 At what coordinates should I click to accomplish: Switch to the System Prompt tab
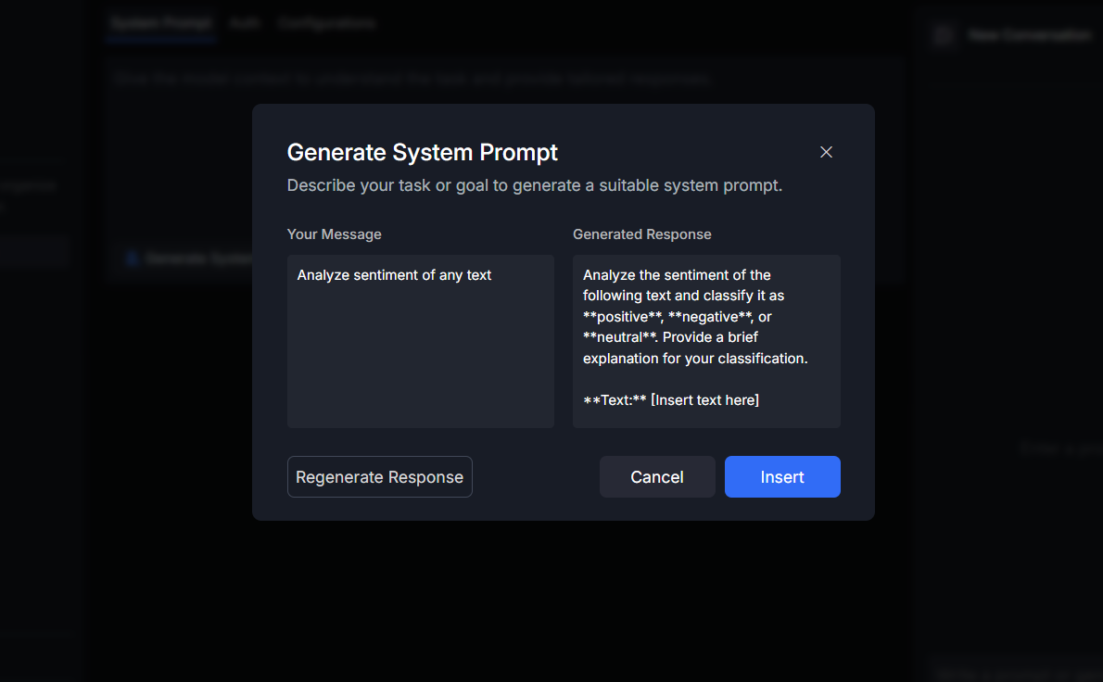pyautogui.click(x=160, y=22)
